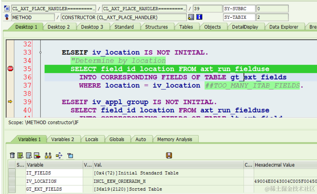This screenshot has height=194, width=317.
Task: Click the value INCL_EEW_ORDERADM_H
Action: (120, 181)
